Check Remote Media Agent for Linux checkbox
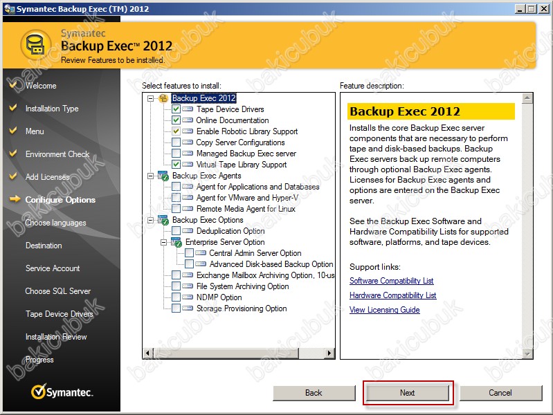The width and height of the screenshot is (553, 415). [x=176, y=209]
